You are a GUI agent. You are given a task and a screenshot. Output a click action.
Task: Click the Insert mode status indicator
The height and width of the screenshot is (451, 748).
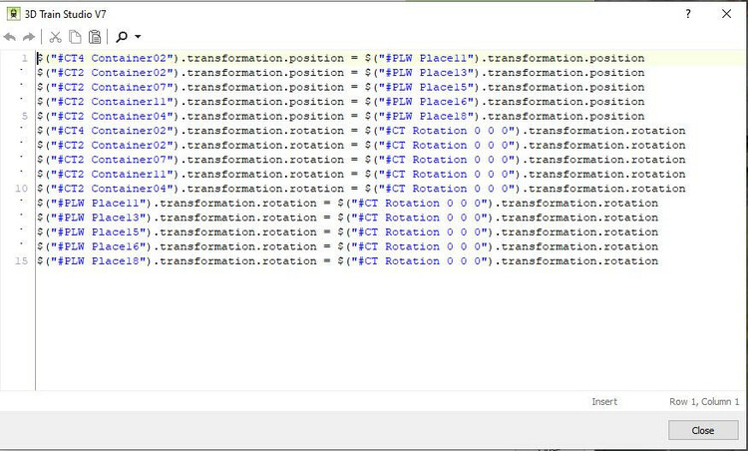604,402
